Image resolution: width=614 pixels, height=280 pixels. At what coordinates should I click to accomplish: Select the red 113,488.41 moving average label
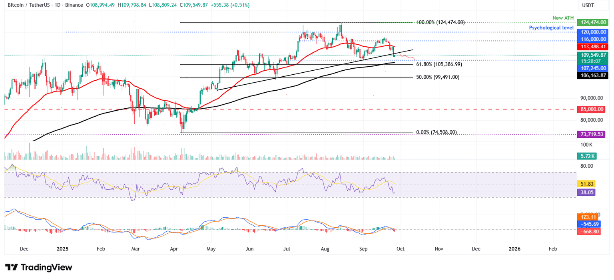click(592, 47)
